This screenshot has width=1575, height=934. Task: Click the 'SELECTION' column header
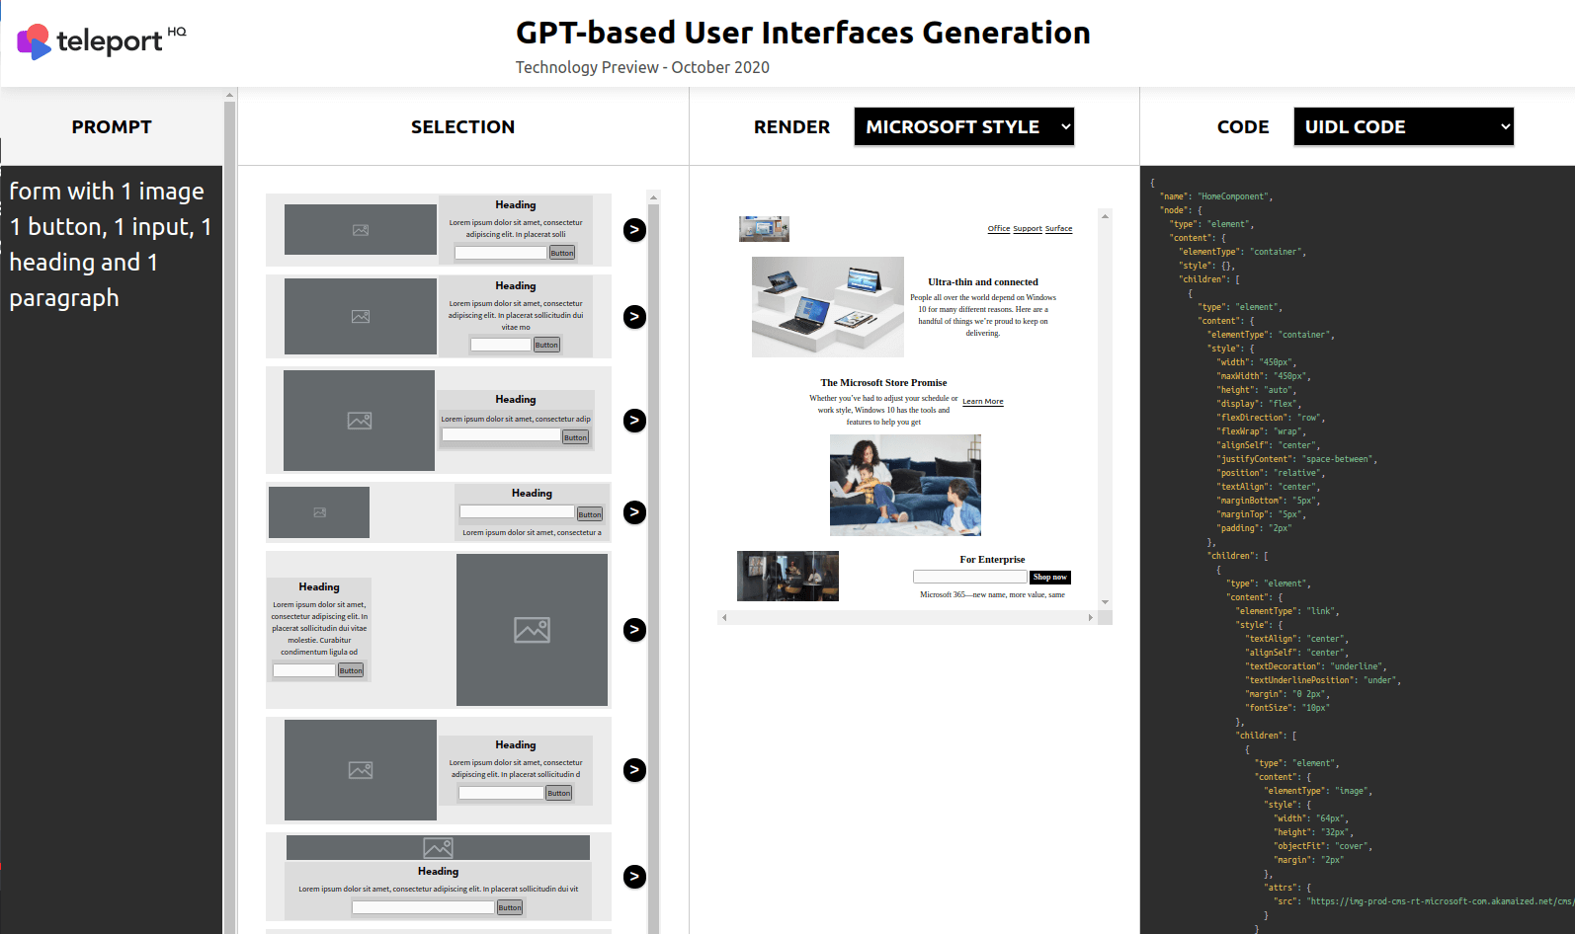(462, 126)
